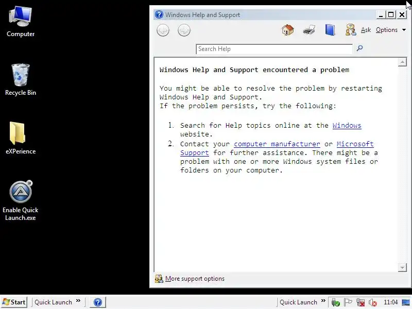Image resolution: width=412 pixels, height=309 pixels.
Task: Click inside the Search Help field
Action: [274, 49]
